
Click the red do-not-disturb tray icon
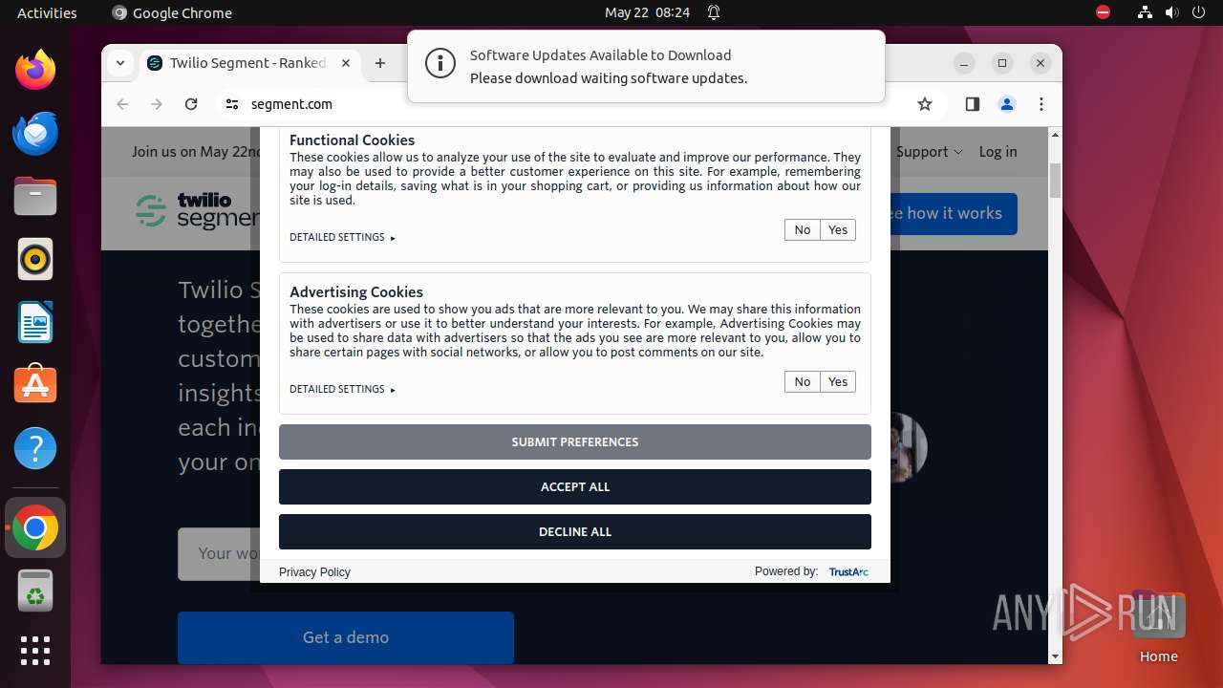(1104, 12)
